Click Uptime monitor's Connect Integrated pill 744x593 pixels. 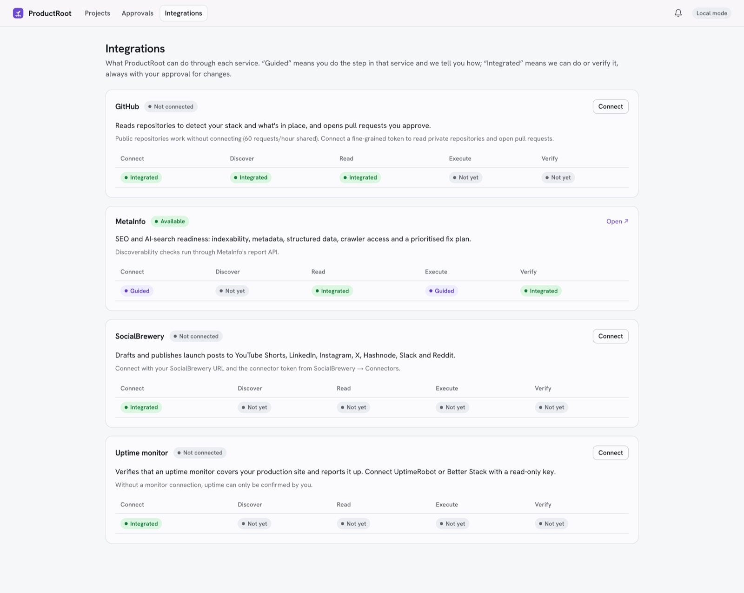click(x=141, y=524)
